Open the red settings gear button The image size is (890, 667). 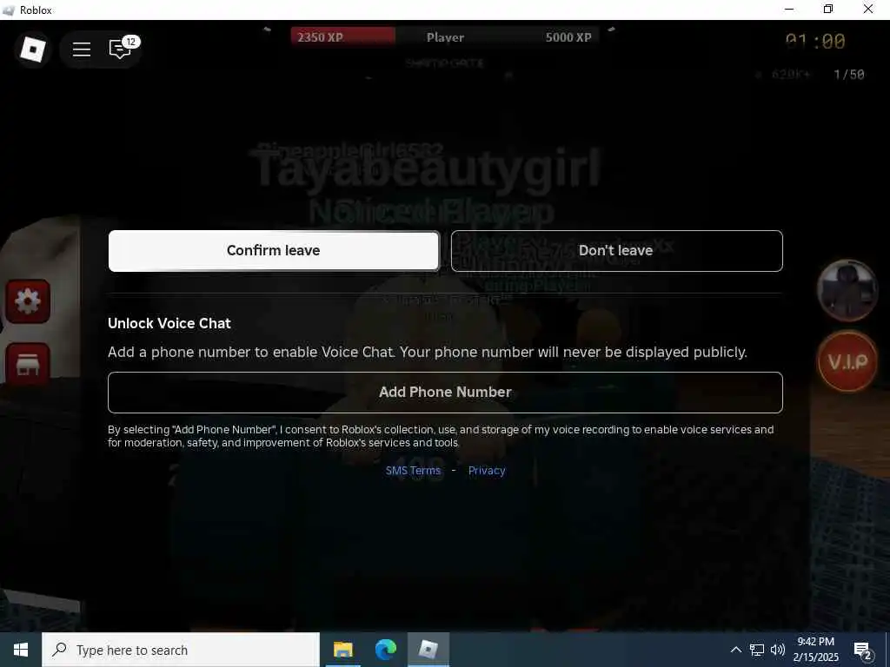[28, 301]
